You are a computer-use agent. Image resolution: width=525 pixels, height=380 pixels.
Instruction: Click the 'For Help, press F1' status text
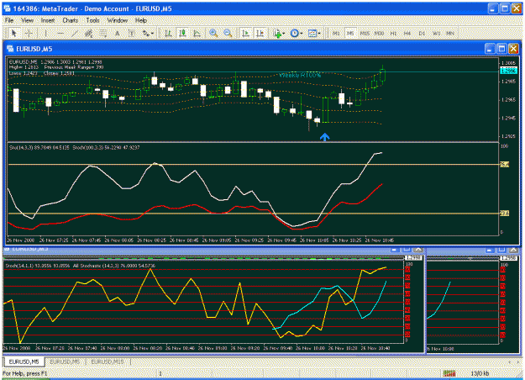pyautogui.click(x=25, y=373)
